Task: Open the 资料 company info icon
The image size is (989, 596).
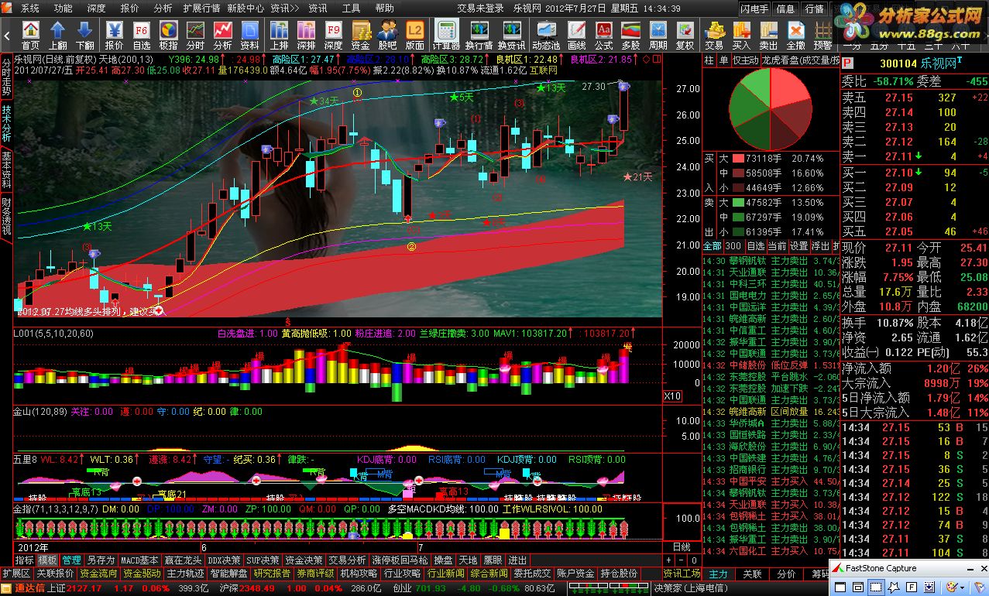Action: click(x=250, y=34)
